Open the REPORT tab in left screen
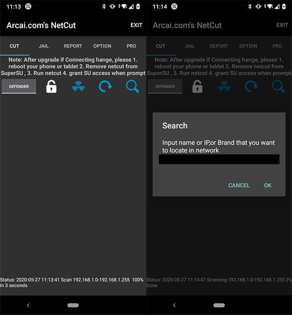The image size is (292, 315). pos(73,46)
